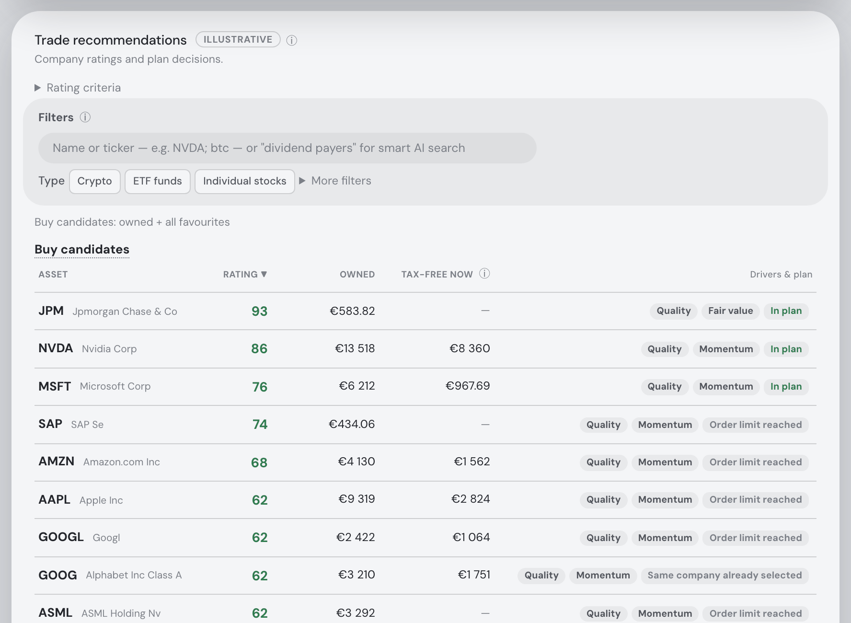Viewport: 851px width, 623px height.
Task: Open the MSFT Microsoft Corp row
Action: (x=425, y=387)
